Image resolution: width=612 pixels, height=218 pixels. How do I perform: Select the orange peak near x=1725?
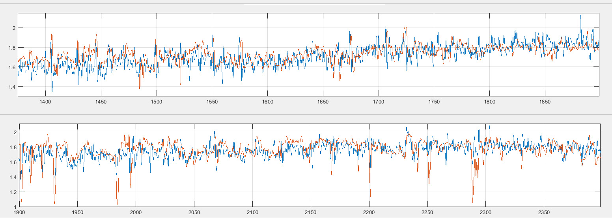pyautogui.click(x=405, y=28)
